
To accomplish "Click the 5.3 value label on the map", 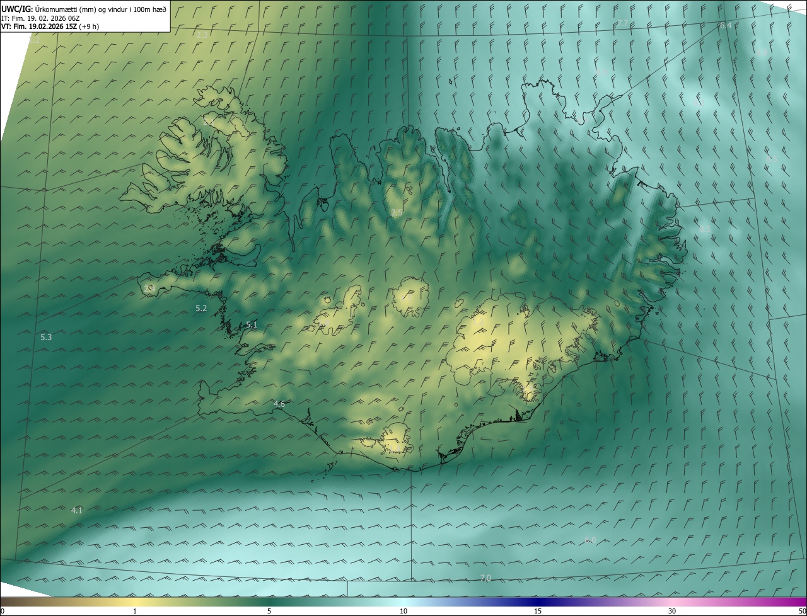I will coord(46,338).
